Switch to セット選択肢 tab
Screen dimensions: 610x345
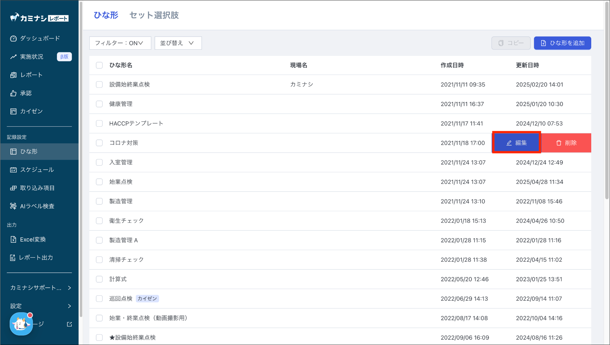pyautogui.click(x=154, y=15)
